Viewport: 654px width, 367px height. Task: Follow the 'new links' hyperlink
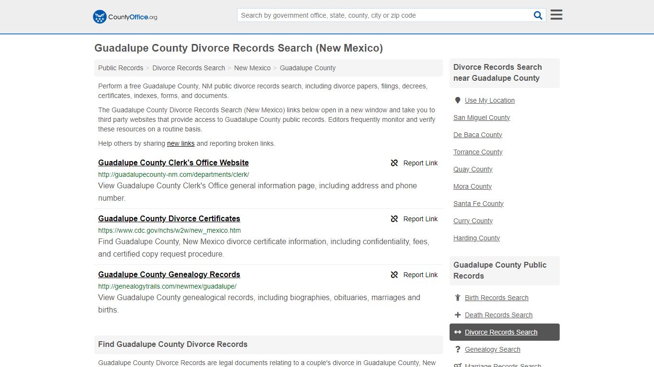180,143
